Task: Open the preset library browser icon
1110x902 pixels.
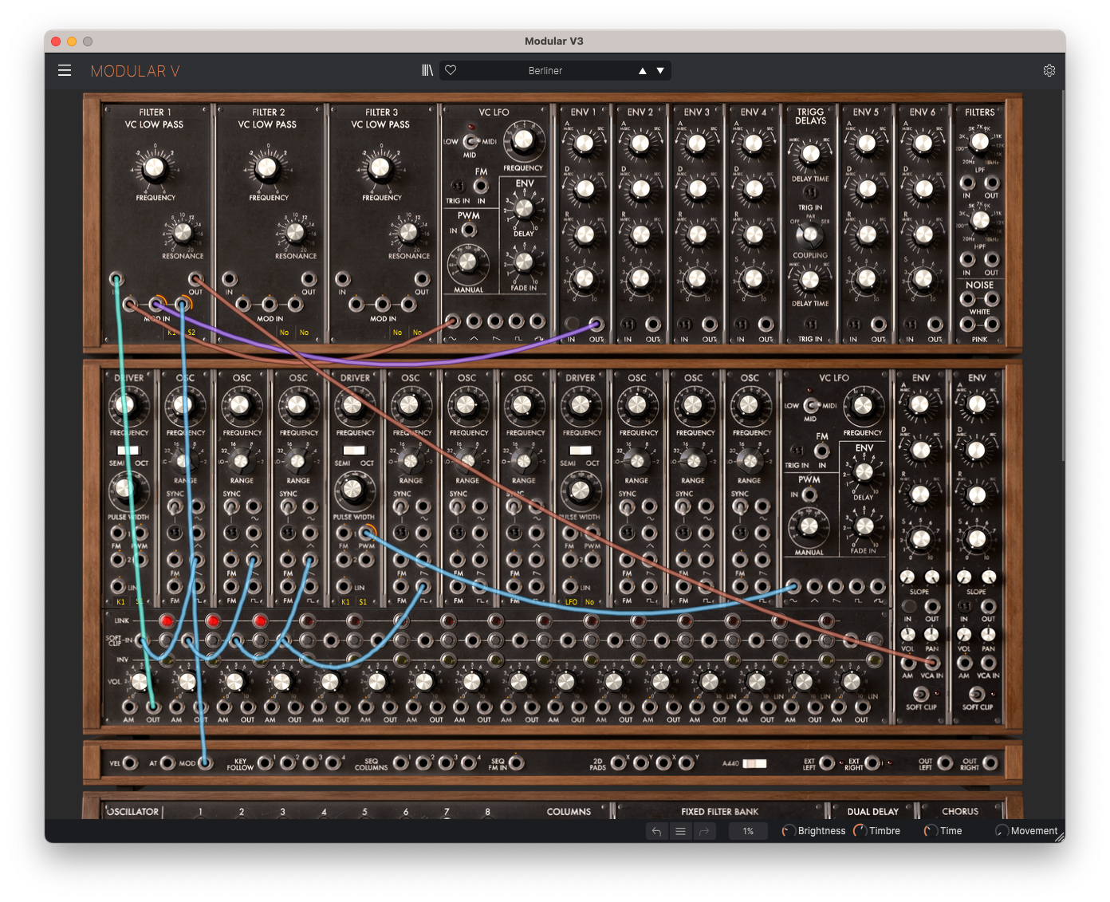Action: pyautogui.click(x=427, y=70)
